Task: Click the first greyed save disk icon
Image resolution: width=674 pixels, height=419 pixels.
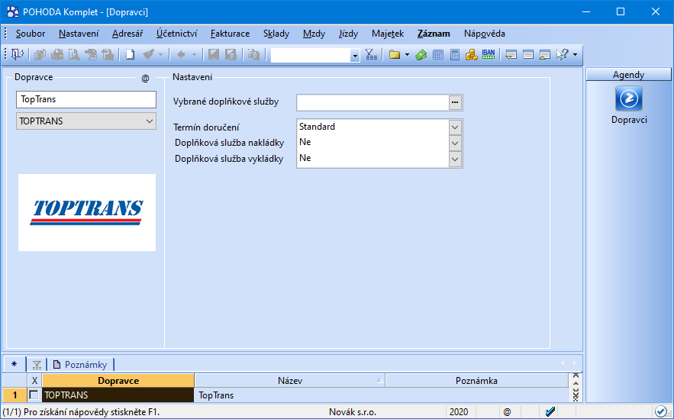Action: (x=214, y=55)
